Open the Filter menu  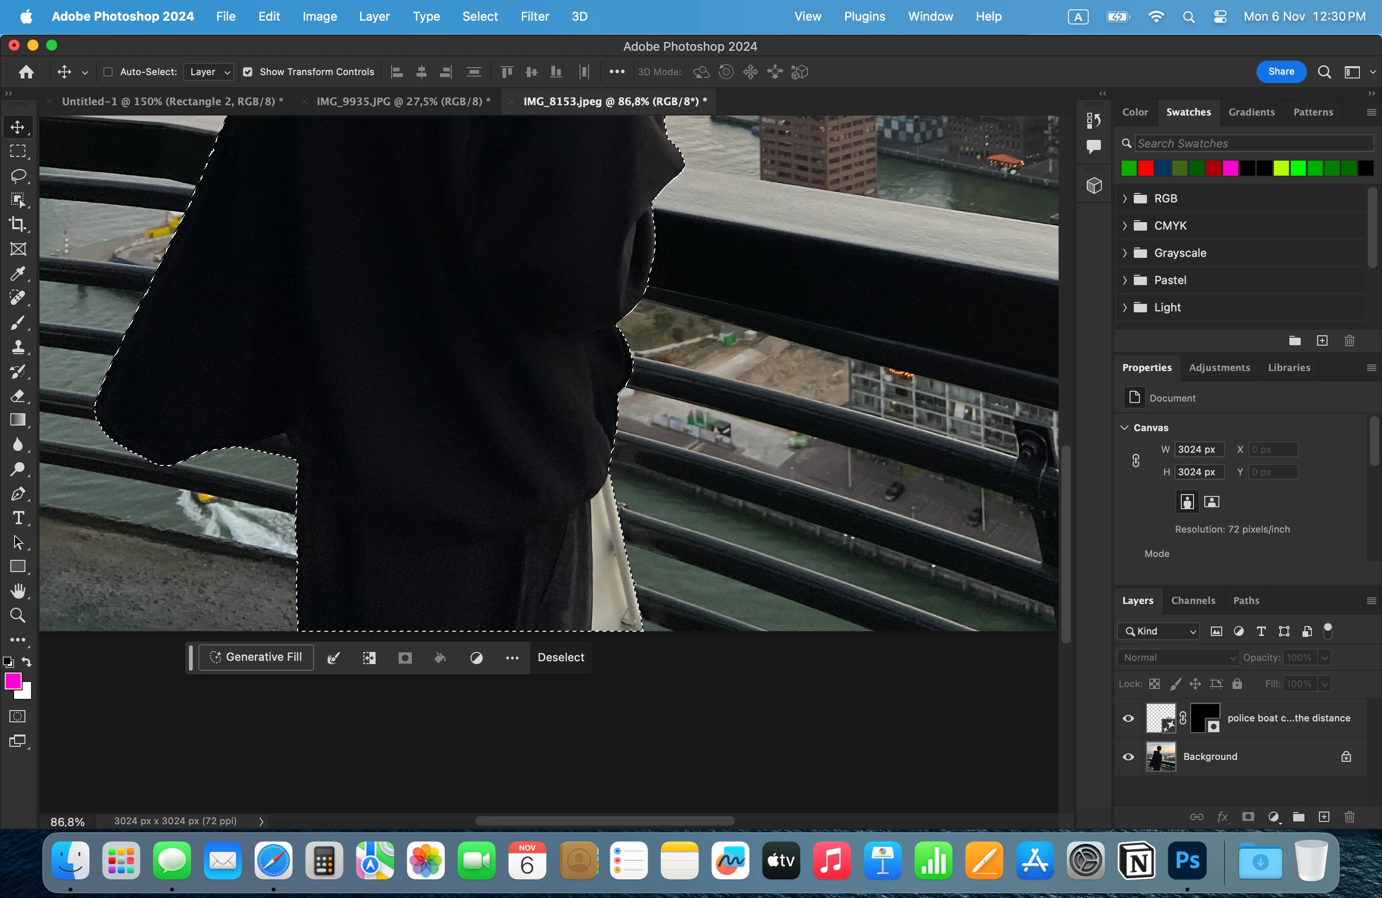pyautogui.click(x=534, y=16)
